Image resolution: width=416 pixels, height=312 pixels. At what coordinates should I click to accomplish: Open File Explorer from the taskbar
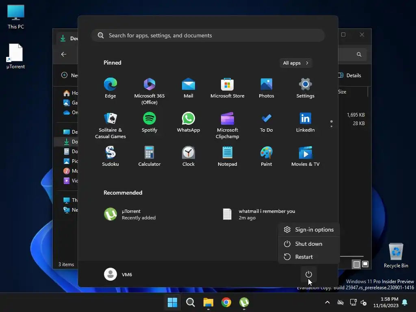208,302
